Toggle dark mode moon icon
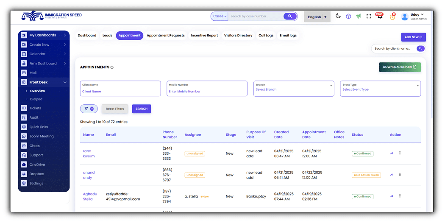Viewport: 445px width, 223px height. pyautogui.click(x=338, y=16)
